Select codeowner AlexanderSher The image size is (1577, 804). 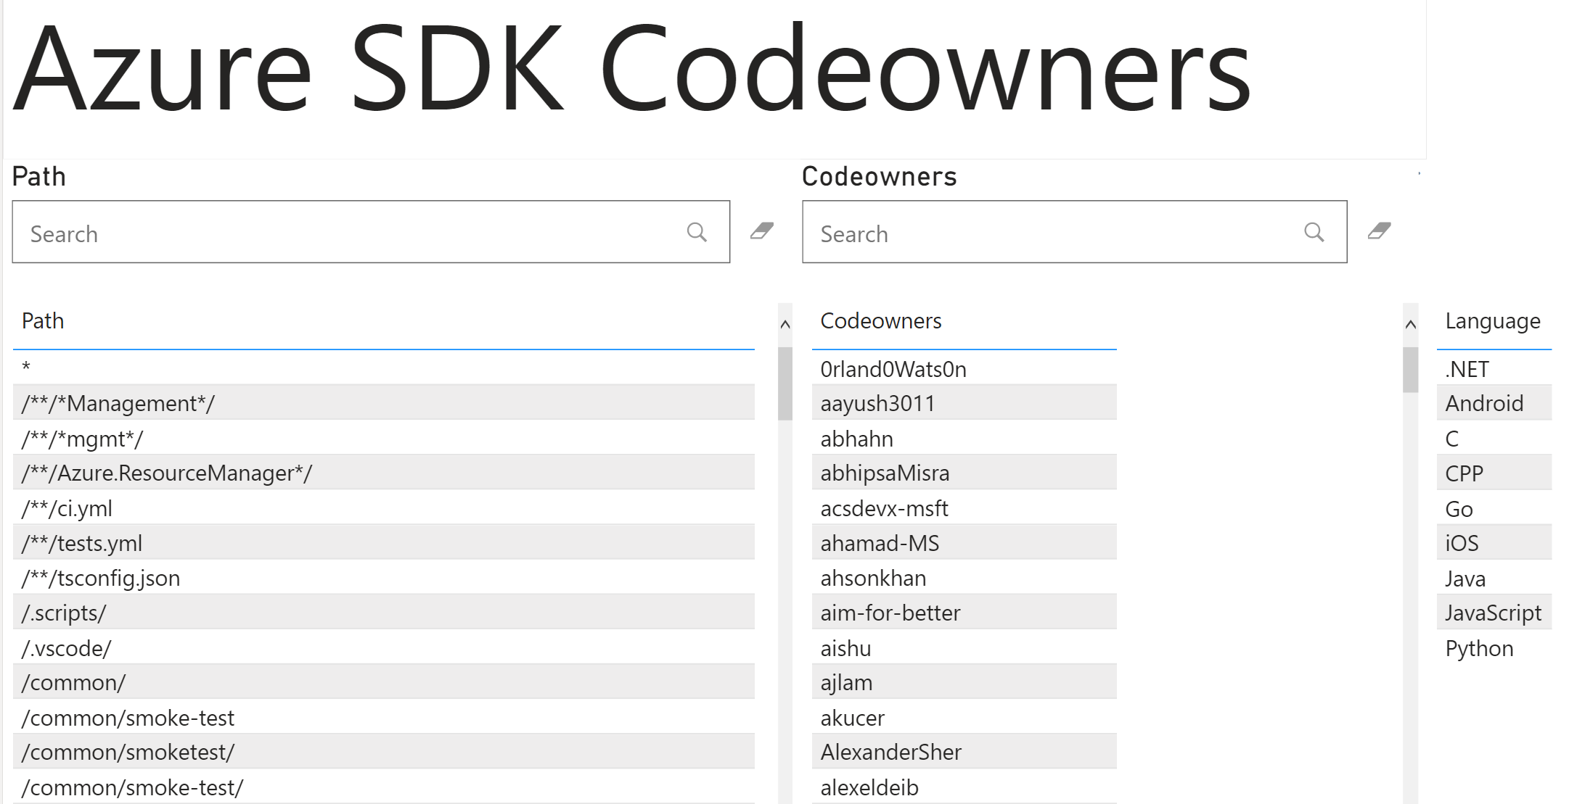coord(890,753)
